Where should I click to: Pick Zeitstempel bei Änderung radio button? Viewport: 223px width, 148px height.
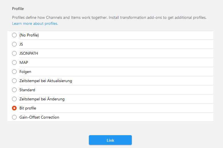(x=14, y=99)
